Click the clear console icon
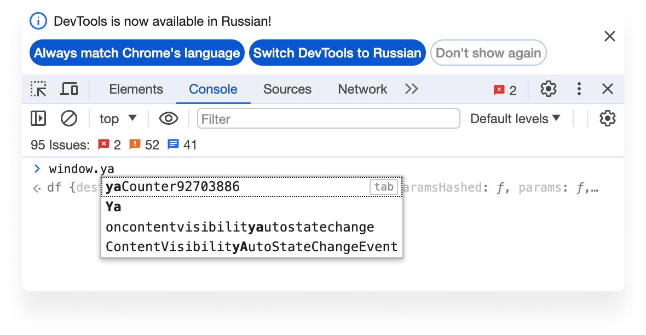Viewport: 646px width, 335px height. pyautogui.click(x=69, y=119)
